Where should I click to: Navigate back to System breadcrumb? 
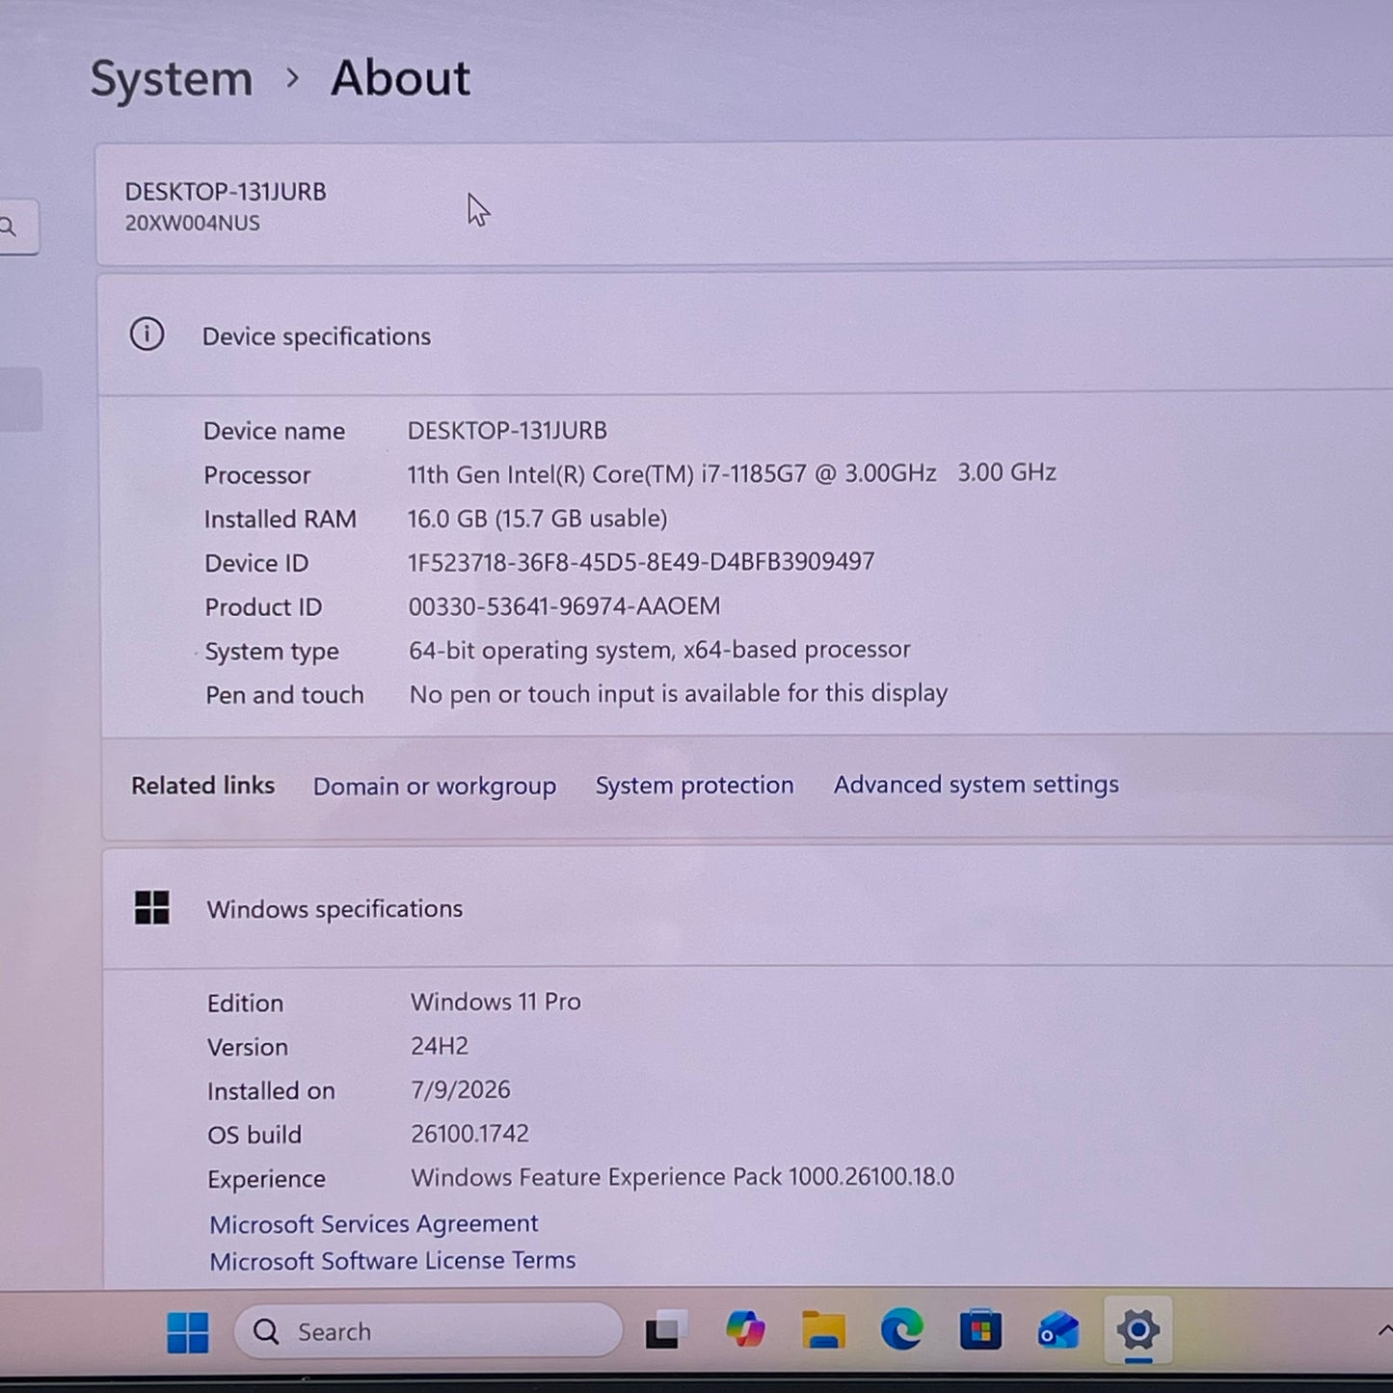tap(172, 78)
